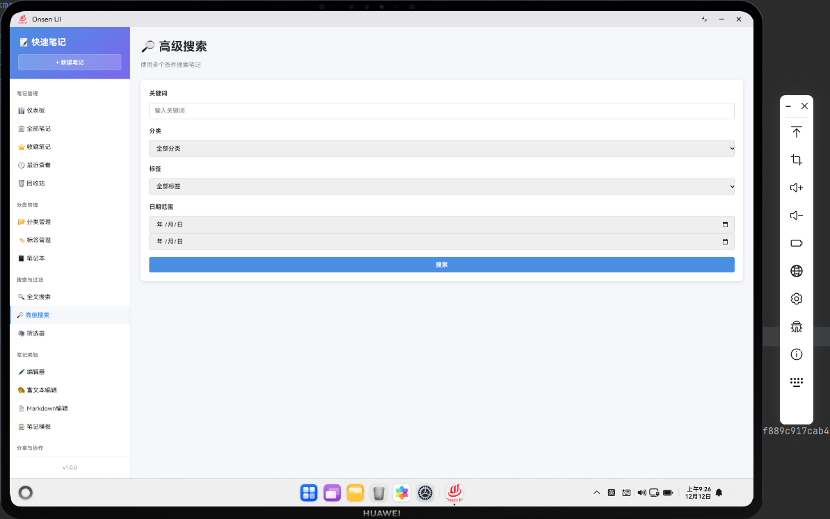Go to 收藏笔记
Screen dimensions: 830x519
click(70, 147)
